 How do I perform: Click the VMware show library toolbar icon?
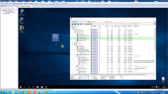pos(54,3)
